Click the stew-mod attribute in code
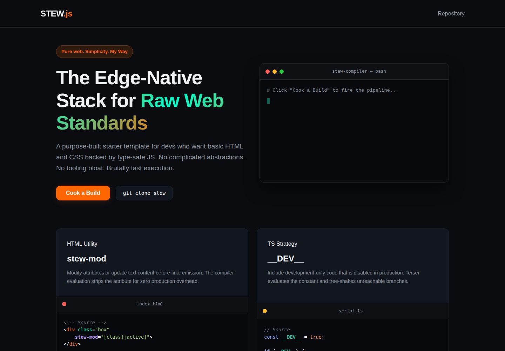 tap(86, 337)
